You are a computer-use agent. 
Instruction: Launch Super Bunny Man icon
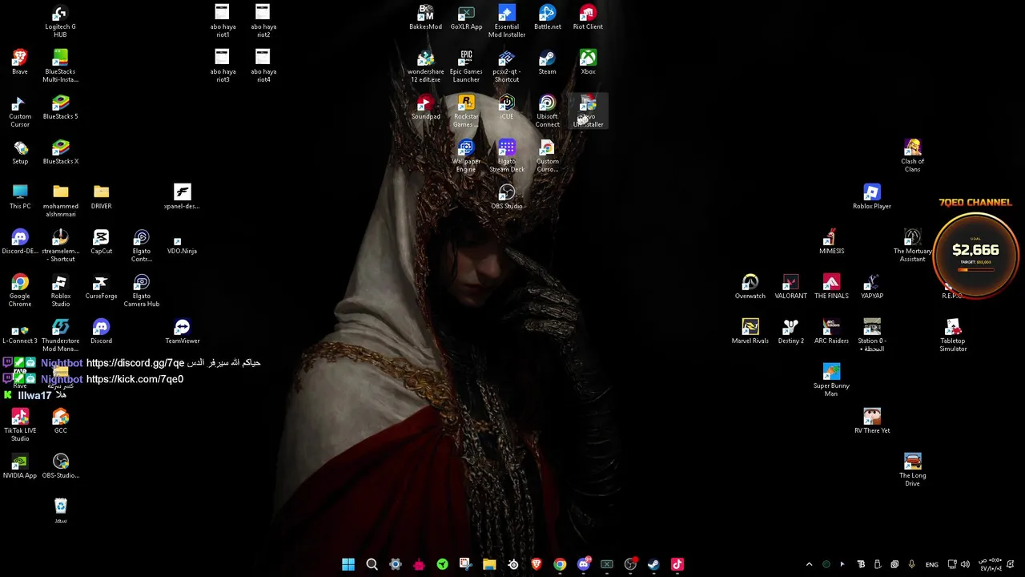tap(831, 381)
